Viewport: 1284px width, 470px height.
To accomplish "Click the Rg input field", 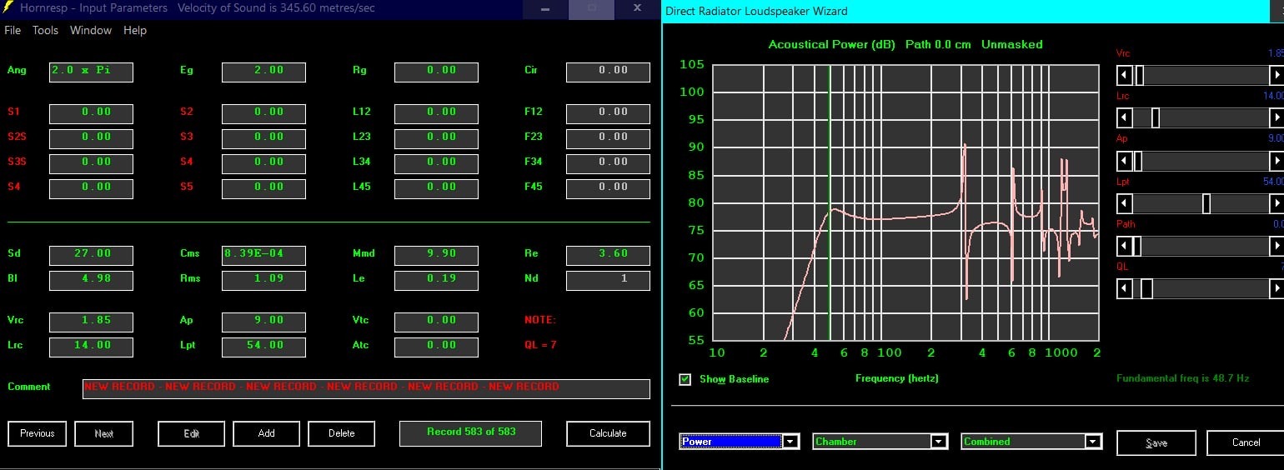I will coord(436,72).
